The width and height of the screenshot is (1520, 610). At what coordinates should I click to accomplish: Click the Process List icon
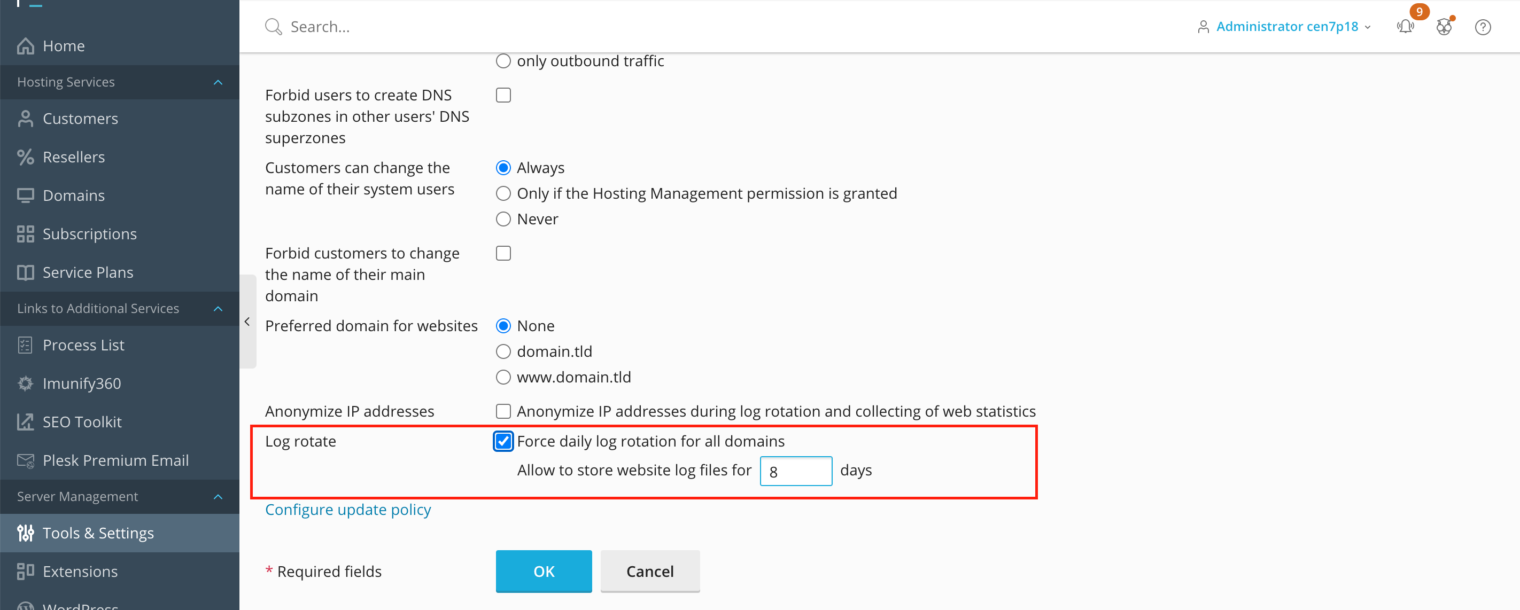pos(25,345)
